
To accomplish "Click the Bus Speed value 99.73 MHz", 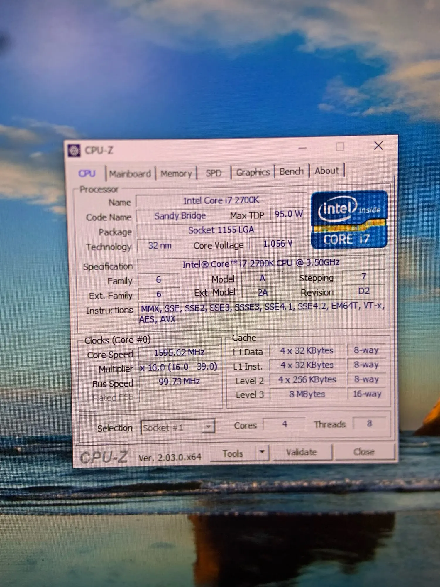I will click(x=180, y=382).
